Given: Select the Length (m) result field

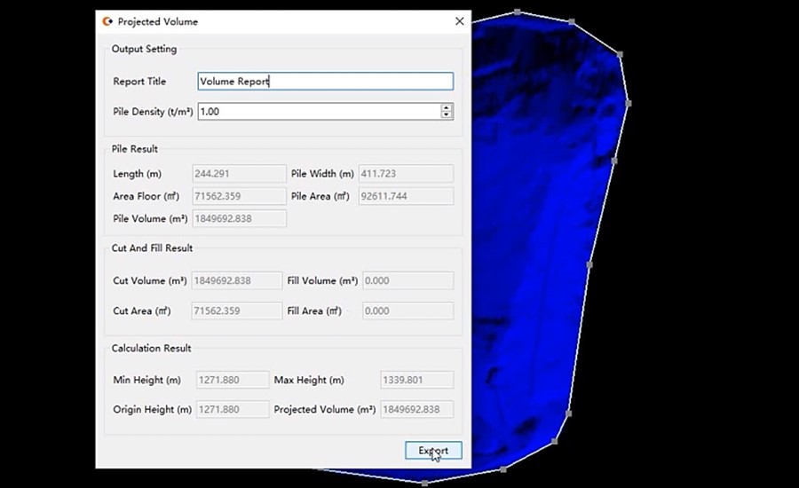Looking at the screenshot, I should click(x=239, y=174).
